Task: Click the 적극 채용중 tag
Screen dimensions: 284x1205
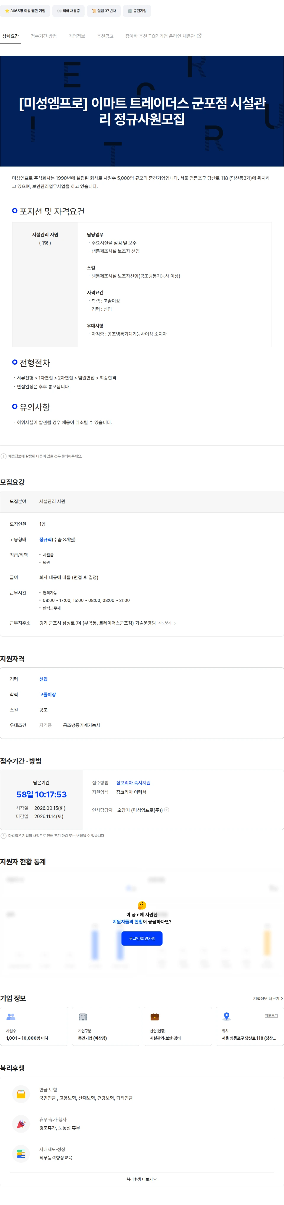Action: (x=68, y=11)
